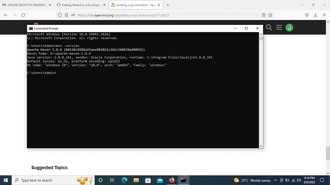Screen dimensions: 330x185
Task: Switch to the UPDATE ABOUT MY READING tab
Action: pos(26,5)
